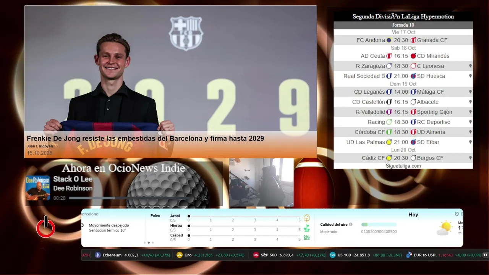Click the location pin in weather widget header
This screenshot has height=275, width=489.
(x=457, y=214)
